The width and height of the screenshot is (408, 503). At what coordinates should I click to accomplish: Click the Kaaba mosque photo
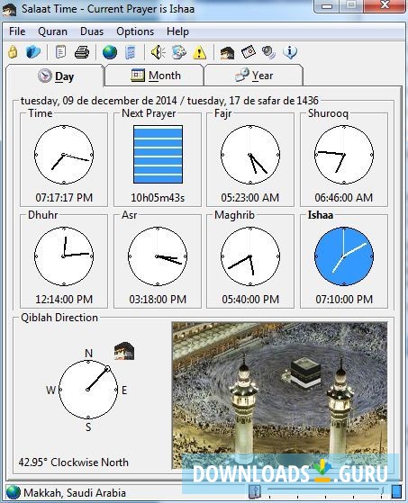tap(279, 395)
